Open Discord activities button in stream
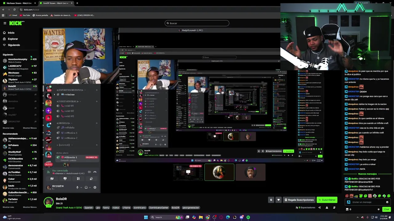 point(78,179)
